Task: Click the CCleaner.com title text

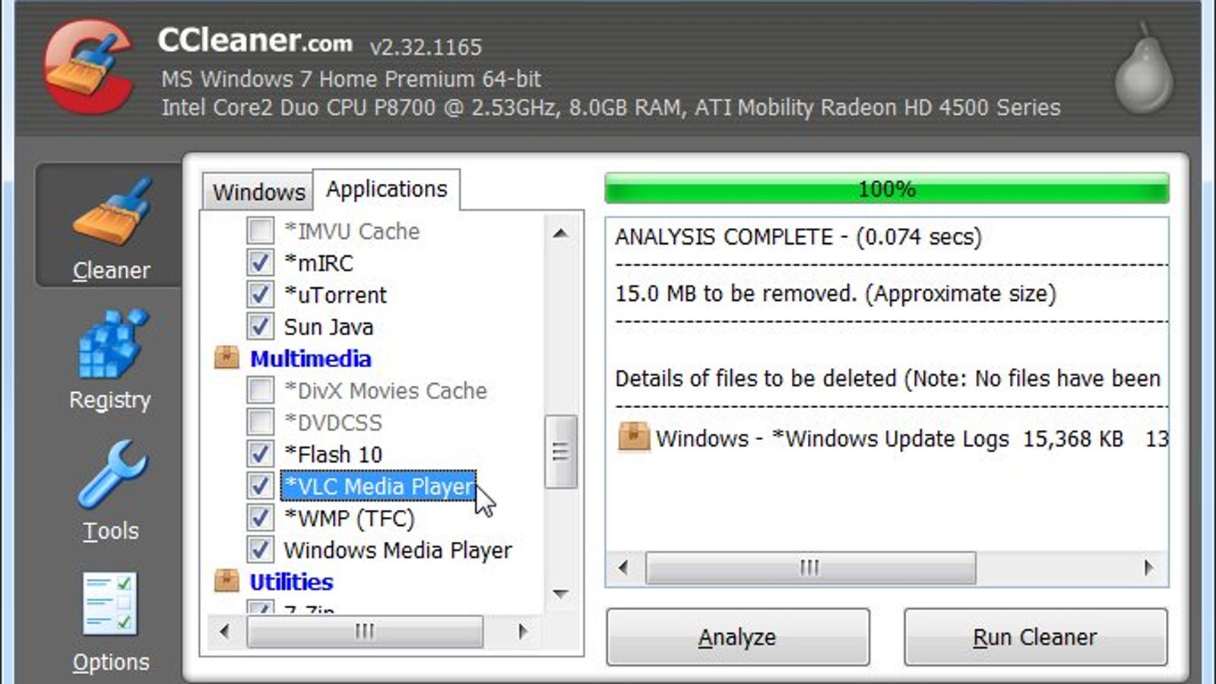Action: coord(255,40)
